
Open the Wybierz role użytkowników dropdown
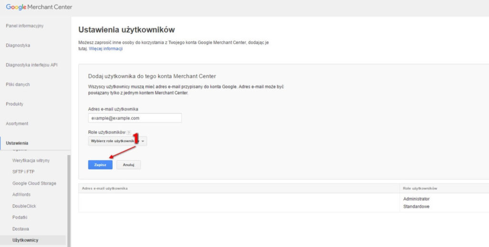117,141
